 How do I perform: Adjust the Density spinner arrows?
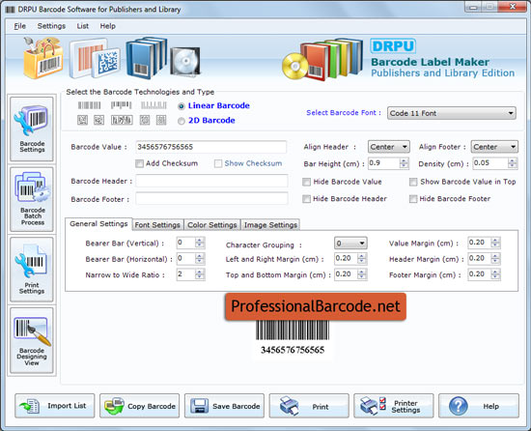coord(513,163)
